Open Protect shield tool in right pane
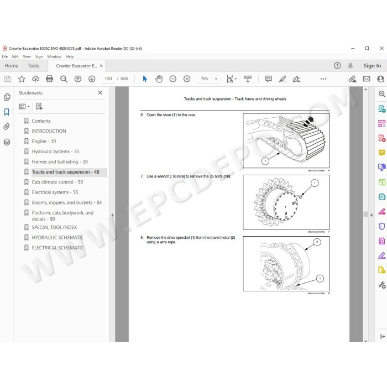The image size is (387, 387). tap(381, 226)
